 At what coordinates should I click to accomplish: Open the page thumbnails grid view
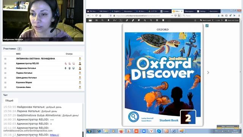point(157,20)
